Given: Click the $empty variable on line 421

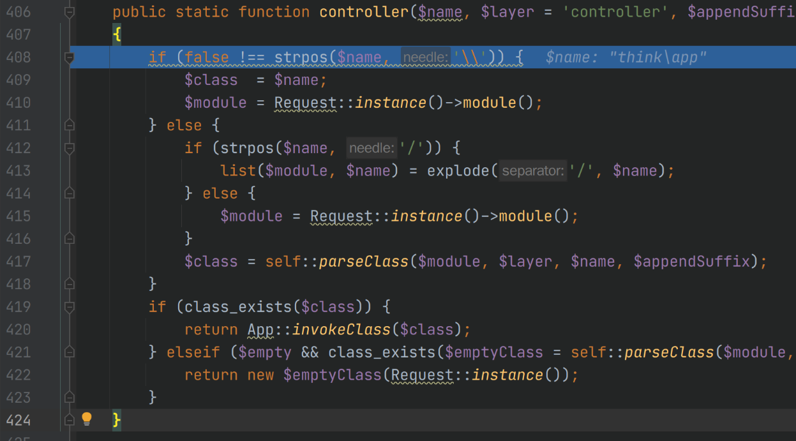Looking at the screenshot, I should pos(265,352).
